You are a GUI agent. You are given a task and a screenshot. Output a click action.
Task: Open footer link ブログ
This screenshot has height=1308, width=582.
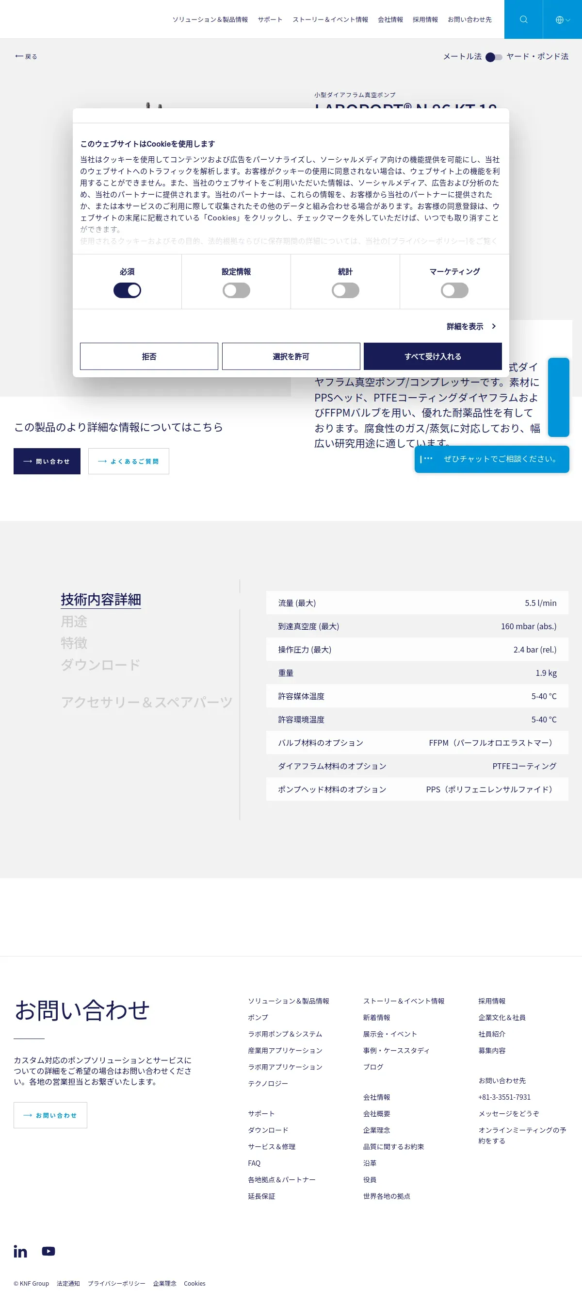tap(373, 1066)
